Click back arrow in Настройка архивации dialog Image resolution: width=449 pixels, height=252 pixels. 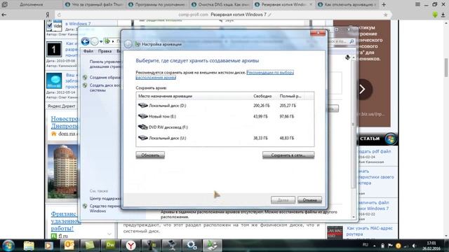128,44
